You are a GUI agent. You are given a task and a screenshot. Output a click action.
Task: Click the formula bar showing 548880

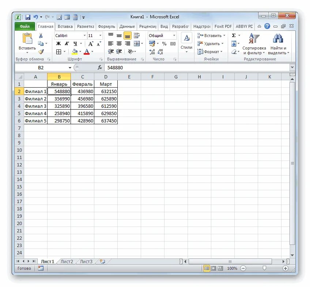coord(197,67)
